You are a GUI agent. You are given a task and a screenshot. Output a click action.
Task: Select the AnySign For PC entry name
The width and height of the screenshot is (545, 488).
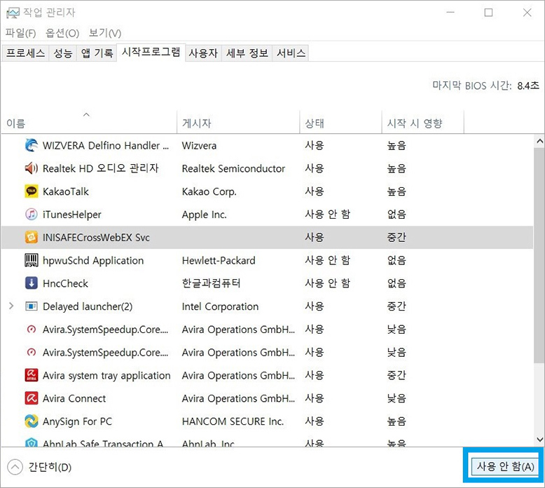(78, 421)
